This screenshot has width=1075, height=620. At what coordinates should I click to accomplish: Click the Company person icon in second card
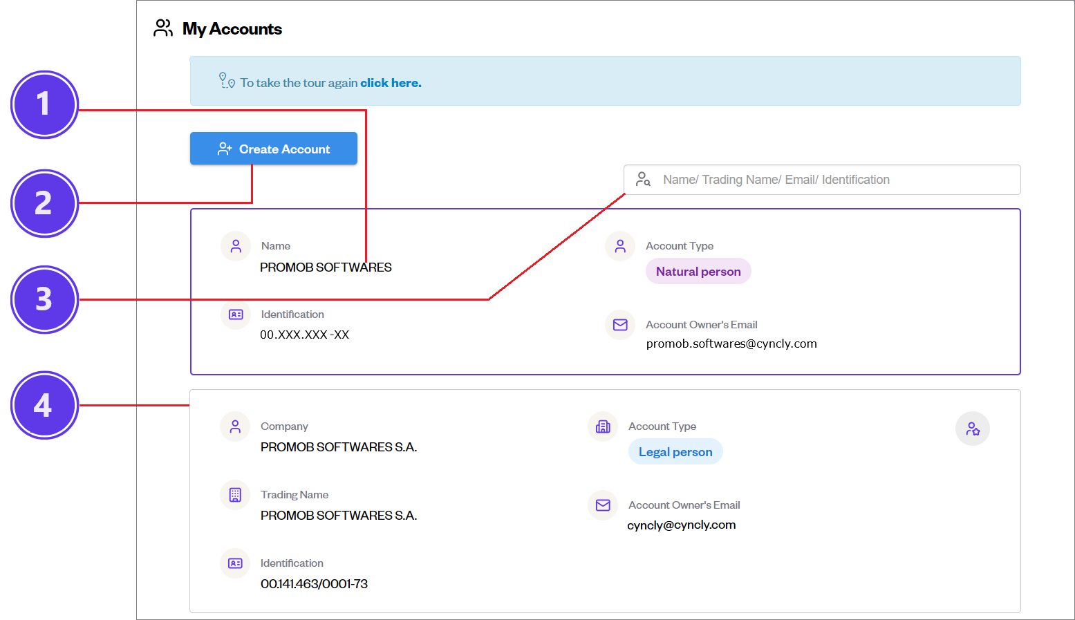click(235, 426)
